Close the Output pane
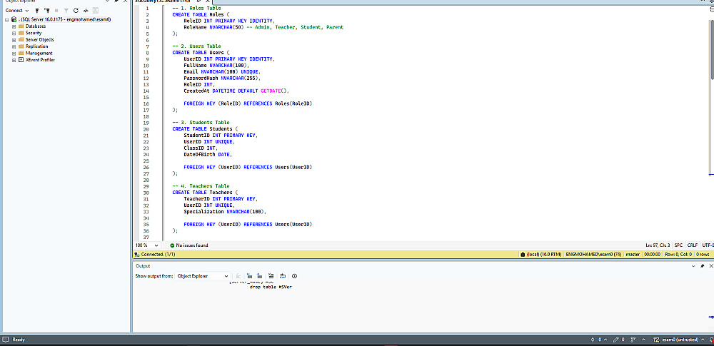This screenshot has width=714, height=346. (x=711, y=266)
